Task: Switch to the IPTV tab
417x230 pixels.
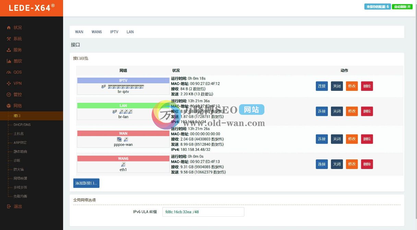Action: click(114, 32)
